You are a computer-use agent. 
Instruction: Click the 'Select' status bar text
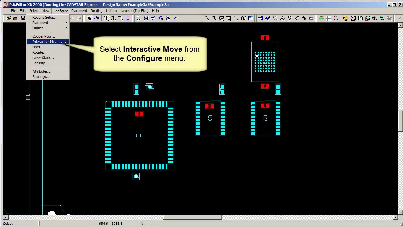(8, 224)
